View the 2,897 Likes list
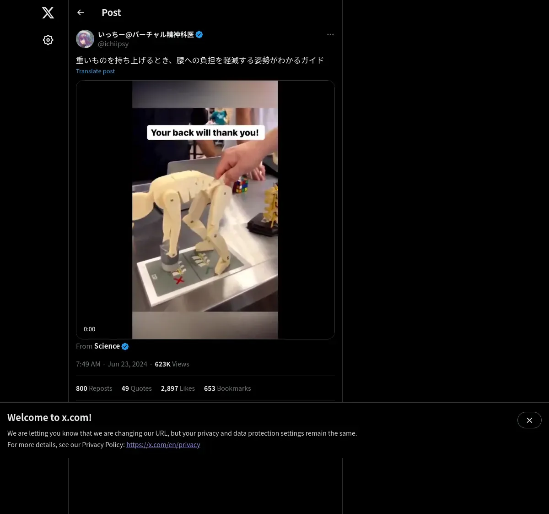 point(178,388)
